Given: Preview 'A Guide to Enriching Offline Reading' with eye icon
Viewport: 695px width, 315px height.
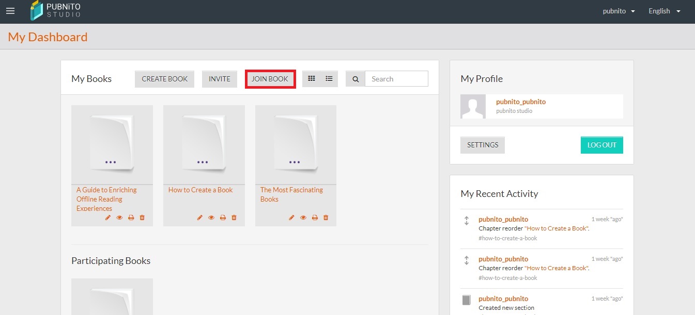Looking at the screenshot, I should pyautogui.click(x=119, y=218).
